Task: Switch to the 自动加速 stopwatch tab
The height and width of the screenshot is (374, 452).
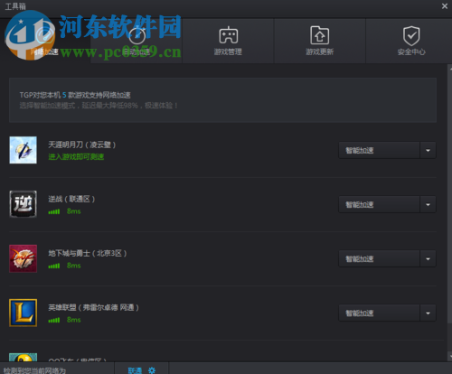Action: 137,41
